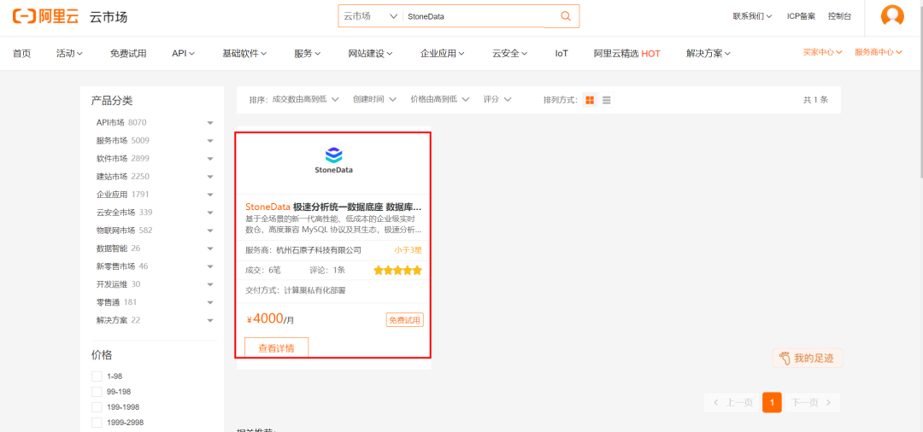This screenshot has width=923, height=432.
Task: Check the 1999-2998 price checkbox
Action: tap(97, 422)
